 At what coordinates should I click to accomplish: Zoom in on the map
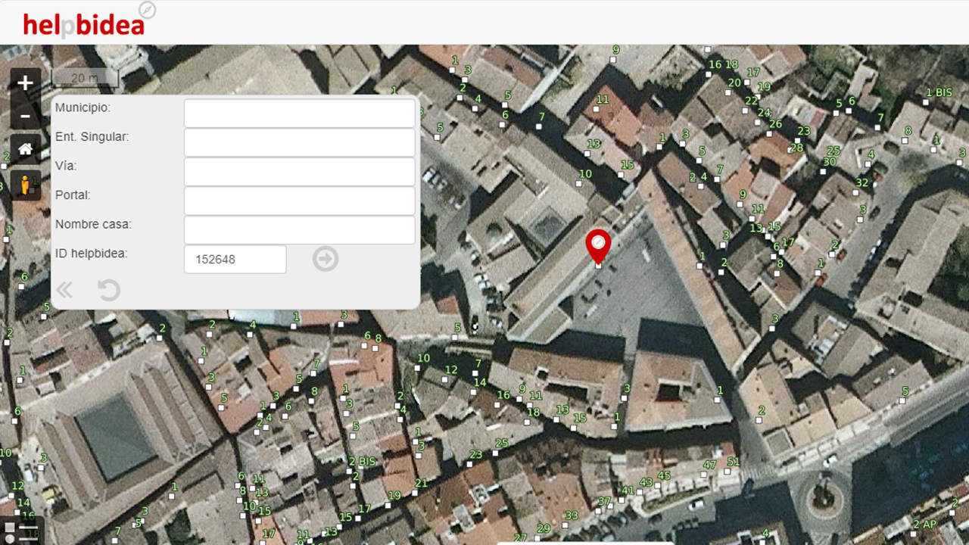point(25,83)
